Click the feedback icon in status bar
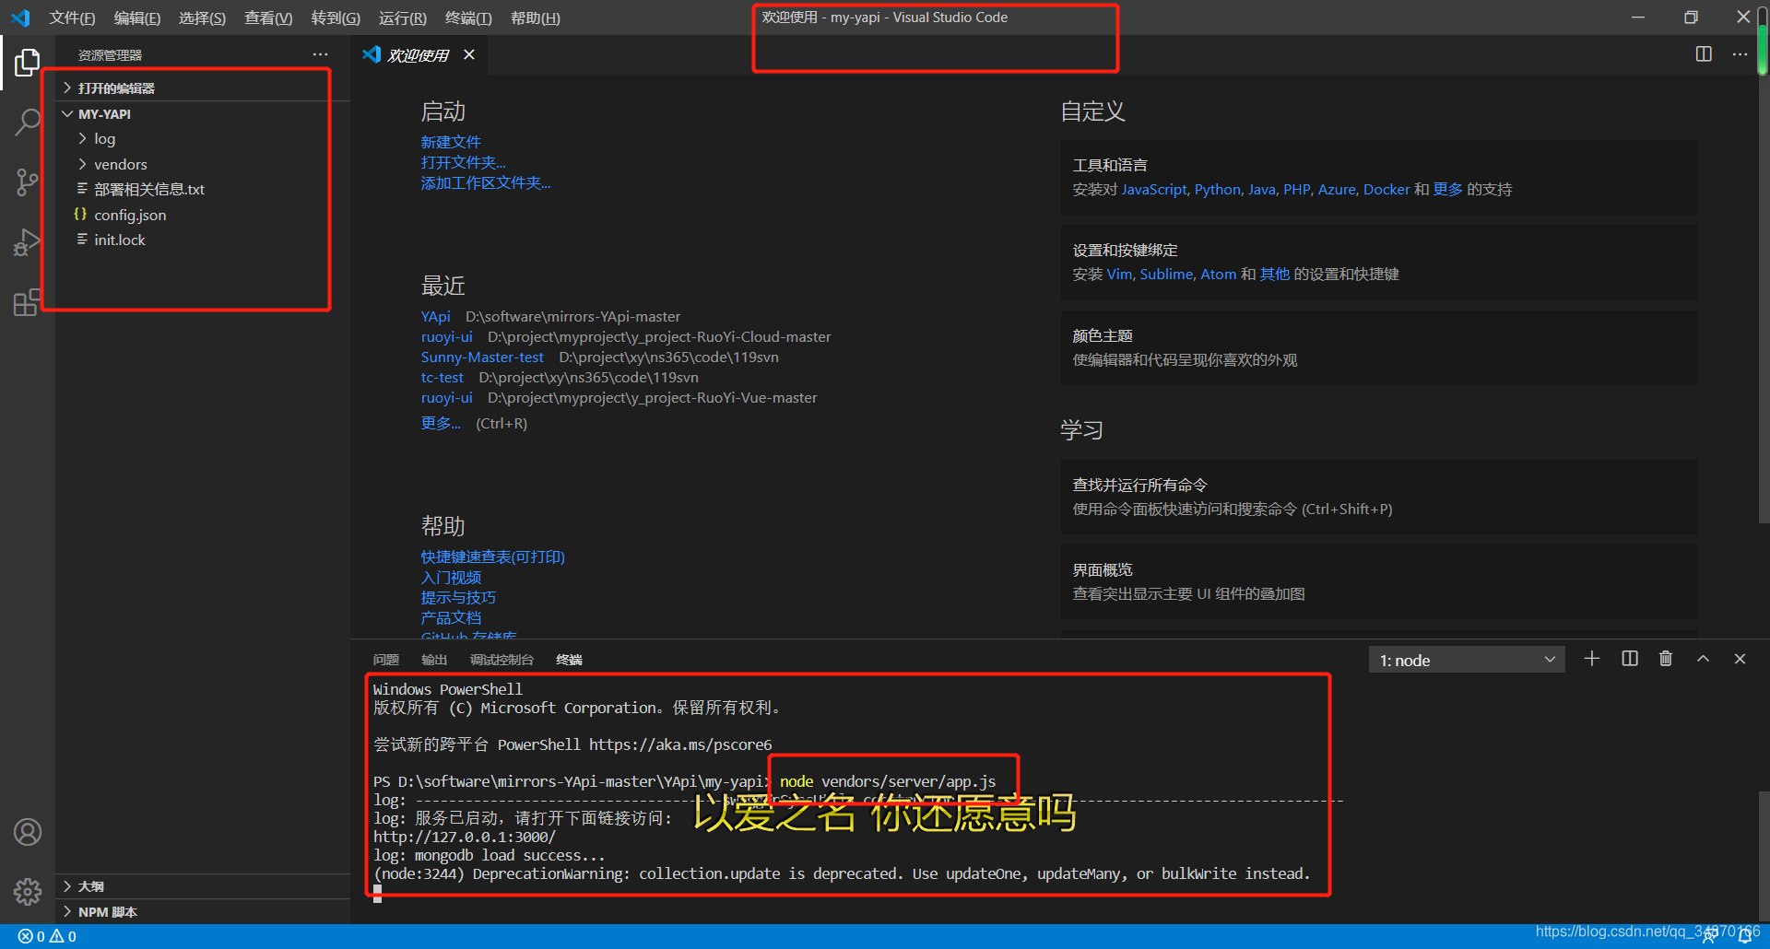1770x949 pixels. point(1709,937)
